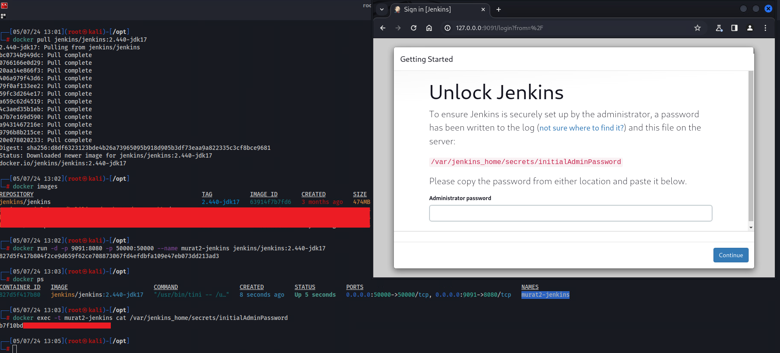The width and height of the screenshot is (780, 353).
Task: Open terminal layout dropdown icon
Action: [3, 16]
